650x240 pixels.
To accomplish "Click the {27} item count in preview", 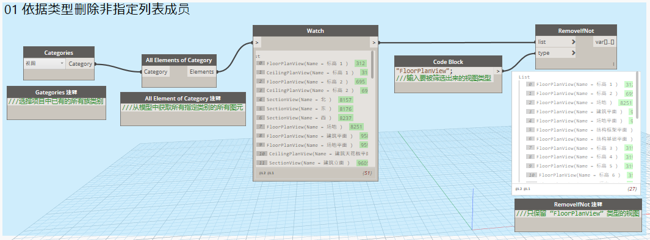I will (632, 189).
